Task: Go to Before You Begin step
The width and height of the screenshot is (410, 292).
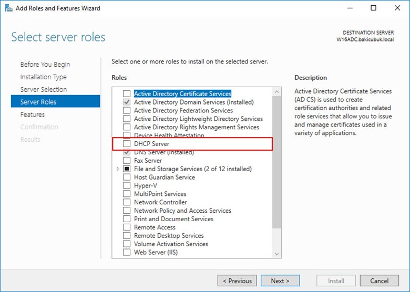Action: [x=45, y=65]
